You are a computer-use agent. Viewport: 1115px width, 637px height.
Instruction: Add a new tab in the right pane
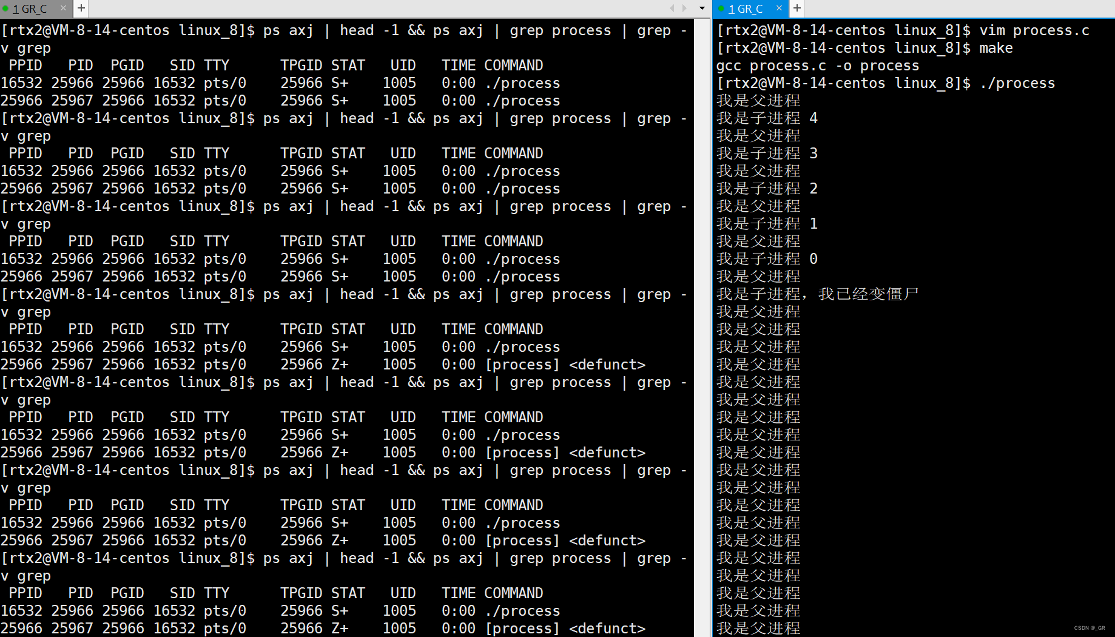(797, 8)
